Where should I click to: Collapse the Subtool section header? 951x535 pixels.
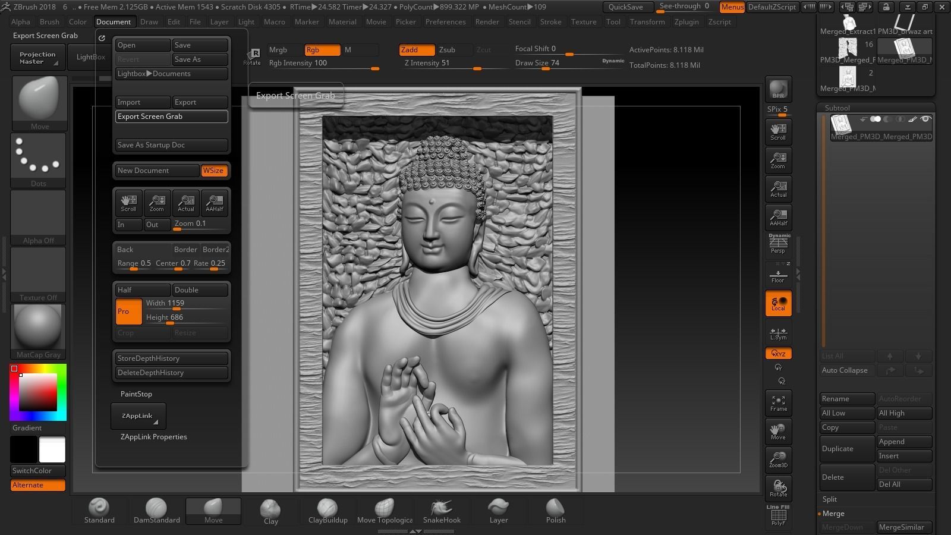click(x=837, y=108)
